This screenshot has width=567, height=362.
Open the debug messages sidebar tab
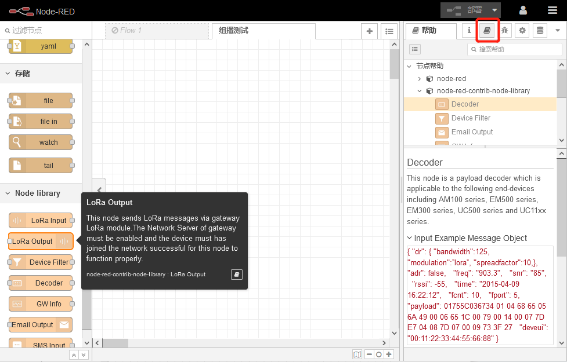point(504,30)
